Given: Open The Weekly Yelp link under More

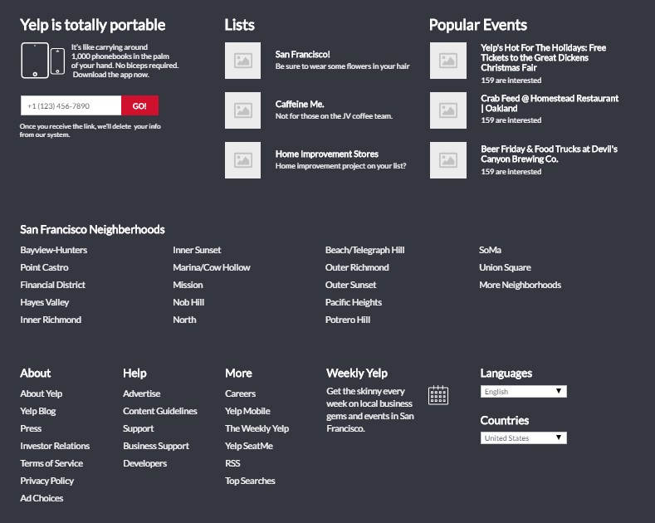Looking at the screenshot, I should pos(257,428).
